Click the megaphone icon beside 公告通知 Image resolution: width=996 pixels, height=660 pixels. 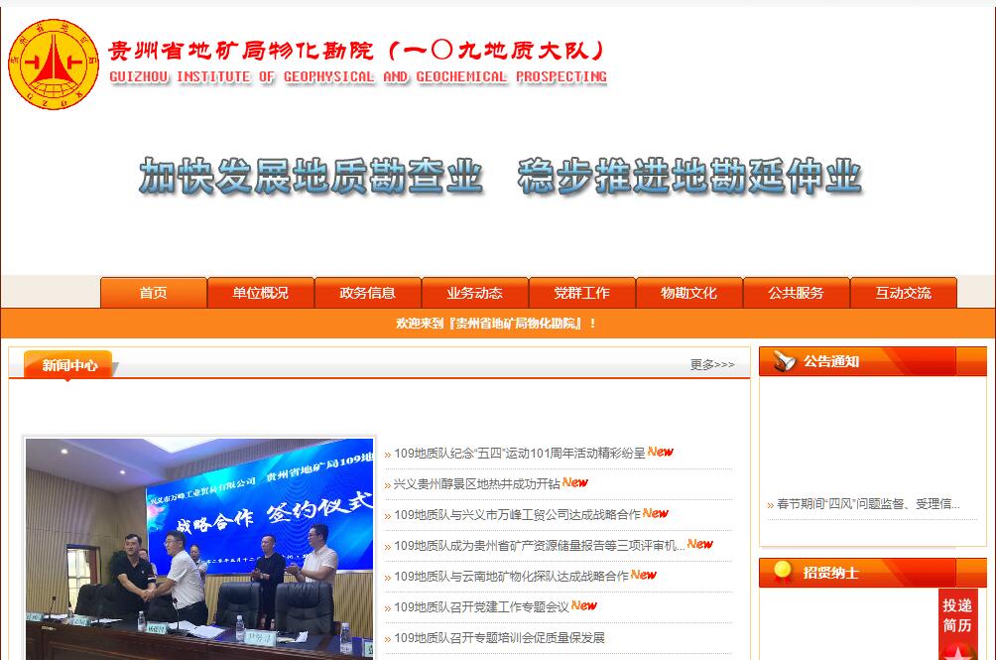pos(785,361)
